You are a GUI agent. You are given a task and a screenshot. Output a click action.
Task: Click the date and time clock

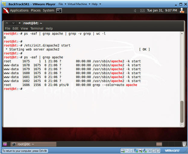tap(162, 11)
